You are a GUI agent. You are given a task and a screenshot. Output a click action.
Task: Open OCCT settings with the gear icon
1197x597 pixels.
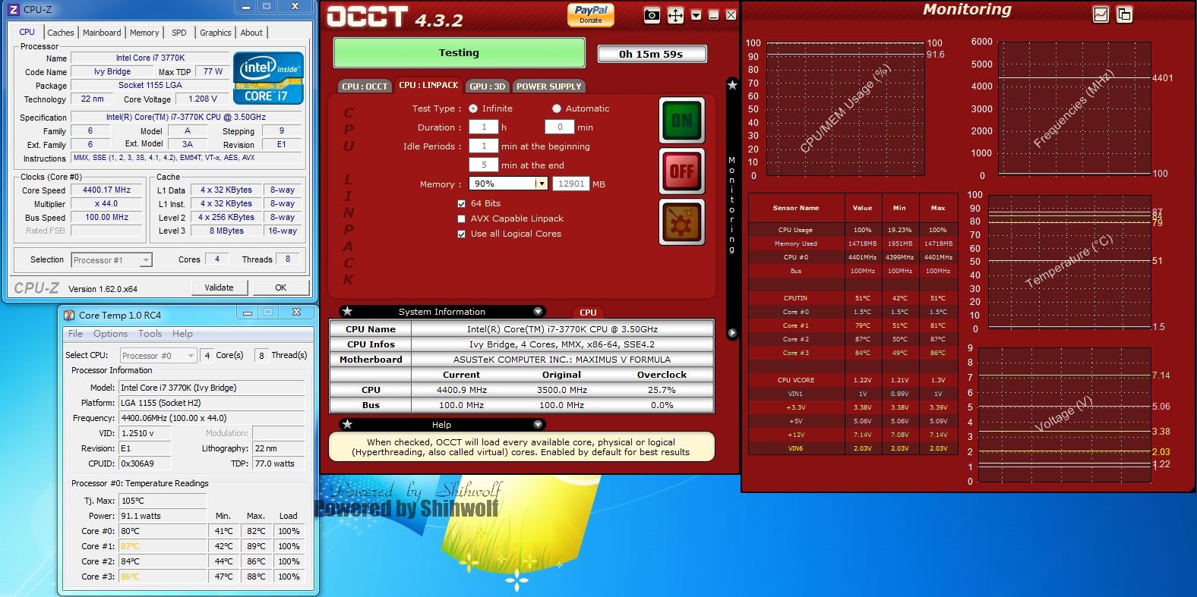(x=681, y=223)
